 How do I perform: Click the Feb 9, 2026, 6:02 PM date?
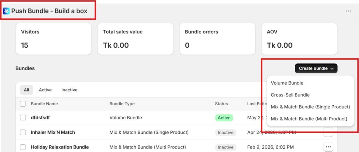tap(270, 147)
